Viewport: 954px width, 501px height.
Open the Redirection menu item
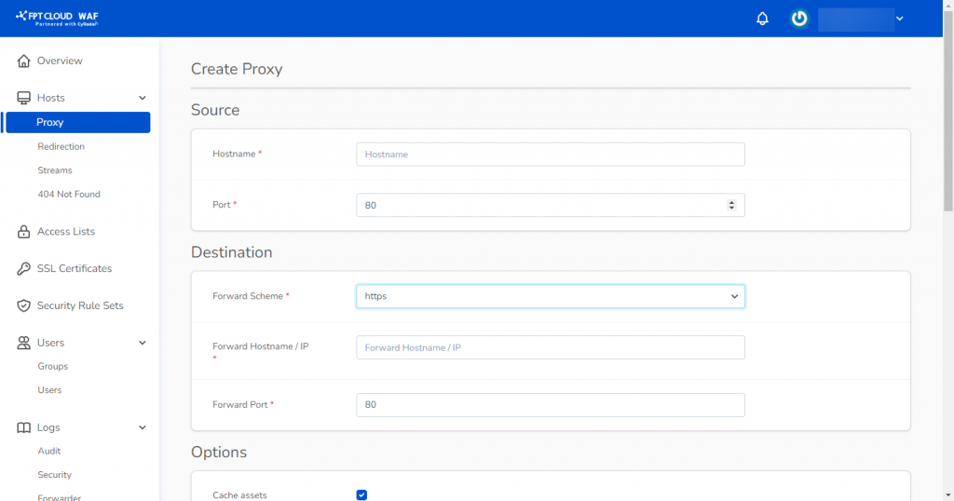point(61,146)
